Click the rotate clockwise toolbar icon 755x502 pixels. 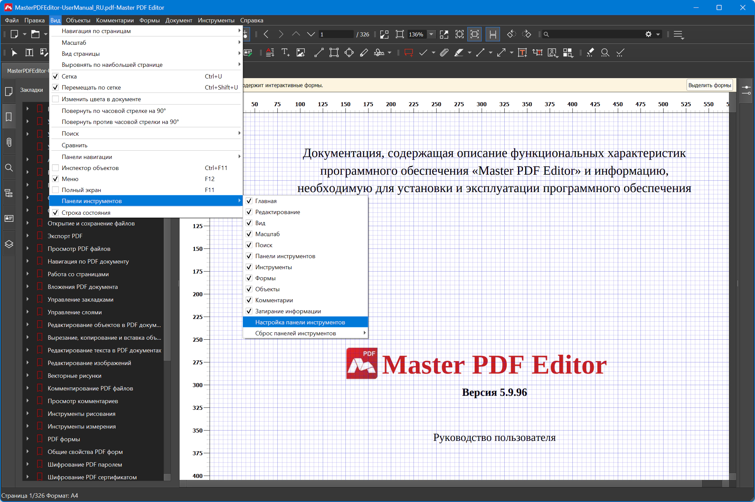(x=526, y=34)
